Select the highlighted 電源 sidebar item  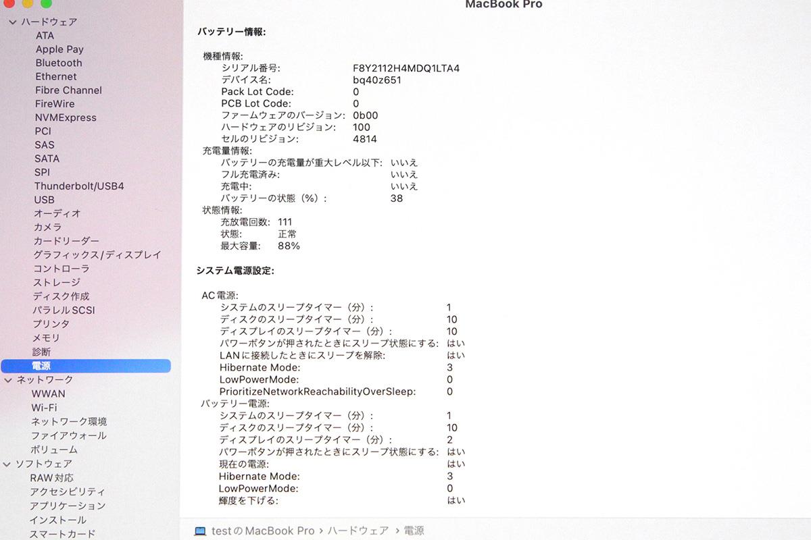tap(86, 366)
